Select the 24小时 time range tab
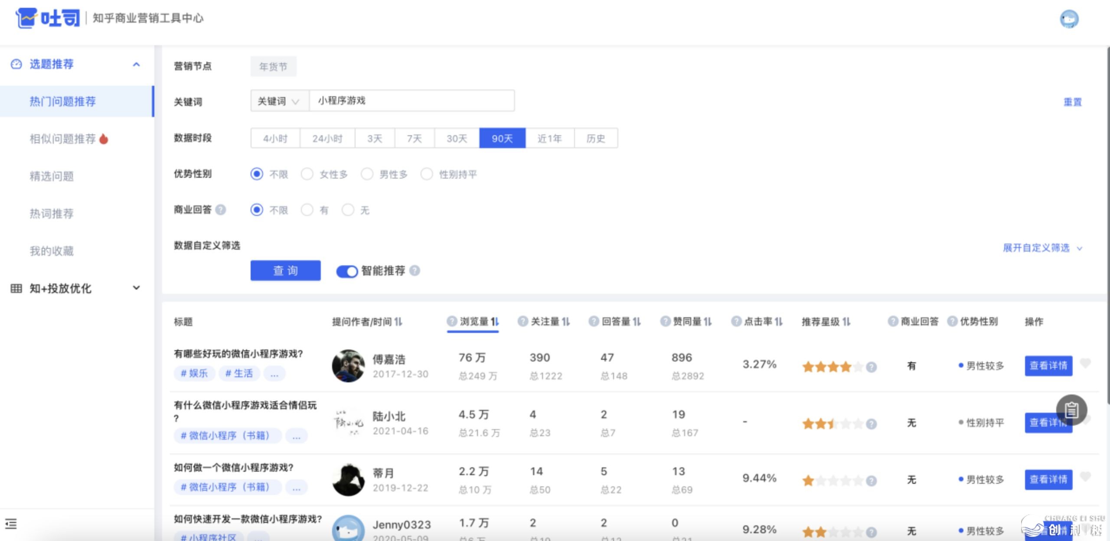This screenshot has width=1110, height=541. point(327,138)
